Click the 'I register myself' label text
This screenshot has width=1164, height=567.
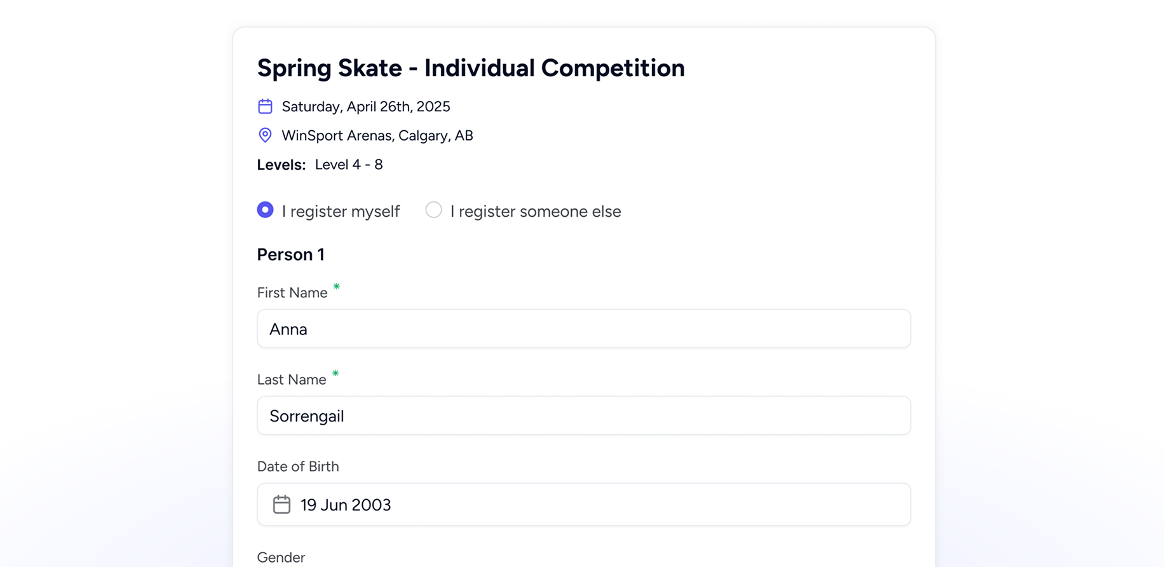[x=341, y=212]
